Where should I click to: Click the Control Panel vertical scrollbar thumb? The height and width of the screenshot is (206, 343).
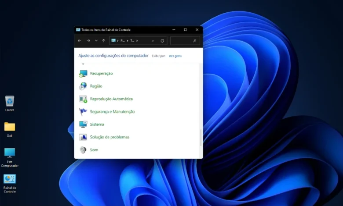[201, 138]
